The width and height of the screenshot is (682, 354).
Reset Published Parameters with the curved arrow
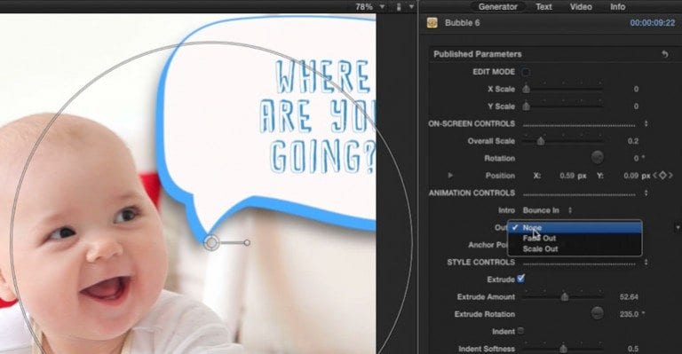tap(664, 54)
